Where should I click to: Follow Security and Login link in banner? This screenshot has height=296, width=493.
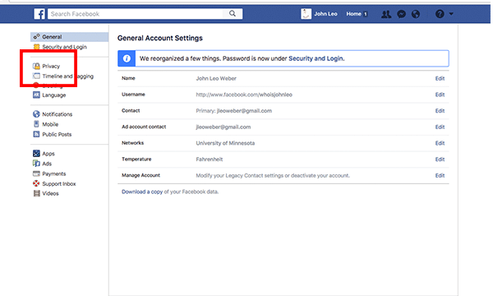[x=316, y=58]
